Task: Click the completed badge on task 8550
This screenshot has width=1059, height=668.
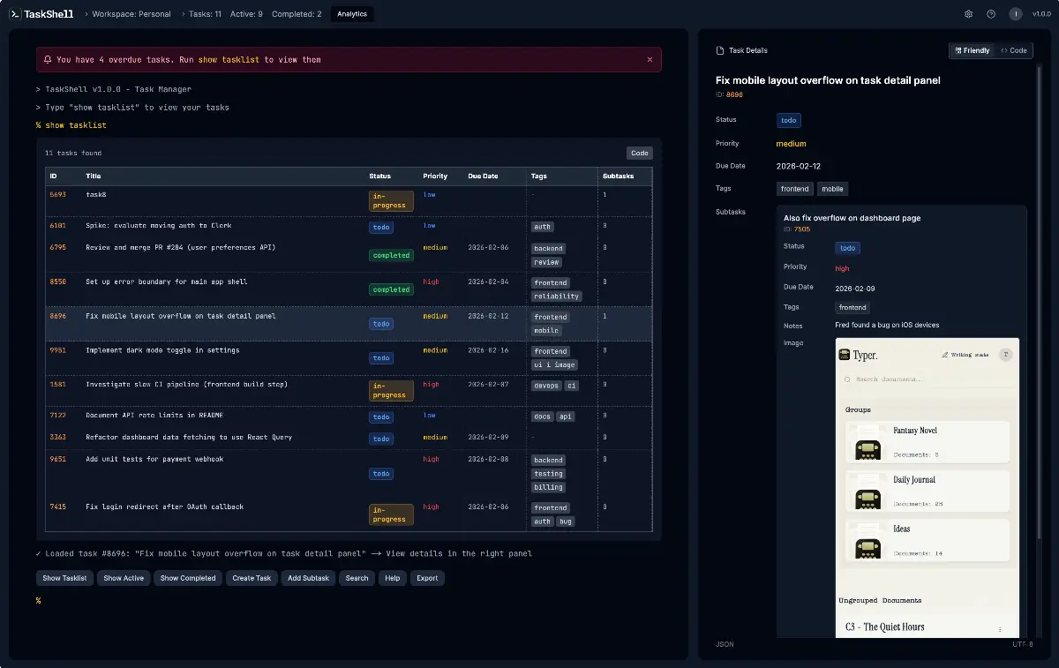Action: (391, 289)
